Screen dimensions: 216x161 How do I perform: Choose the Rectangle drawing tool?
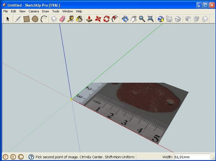(26, 19)
